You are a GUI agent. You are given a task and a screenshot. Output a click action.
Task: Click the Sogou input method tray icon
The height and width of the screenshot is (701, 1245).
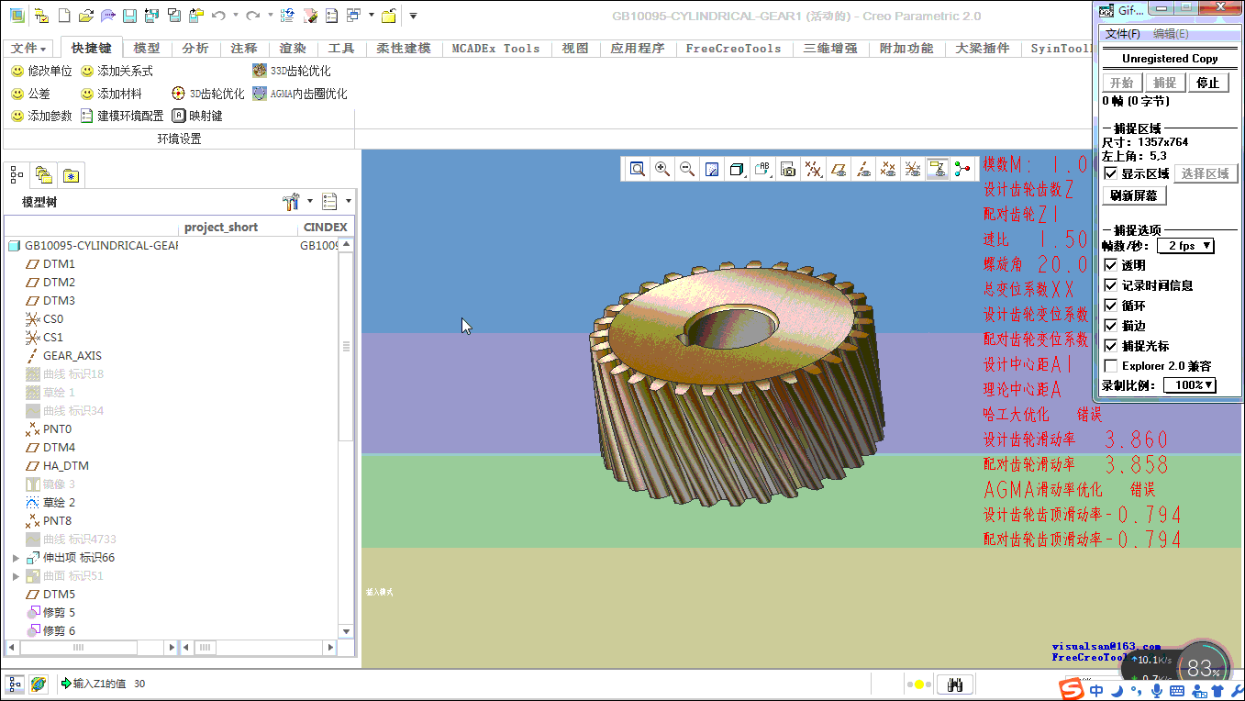[1071, 689]
